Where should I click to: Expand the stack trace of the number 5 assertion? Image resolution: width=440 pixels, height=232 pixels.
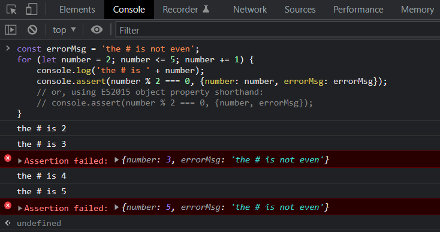point(20,208)
